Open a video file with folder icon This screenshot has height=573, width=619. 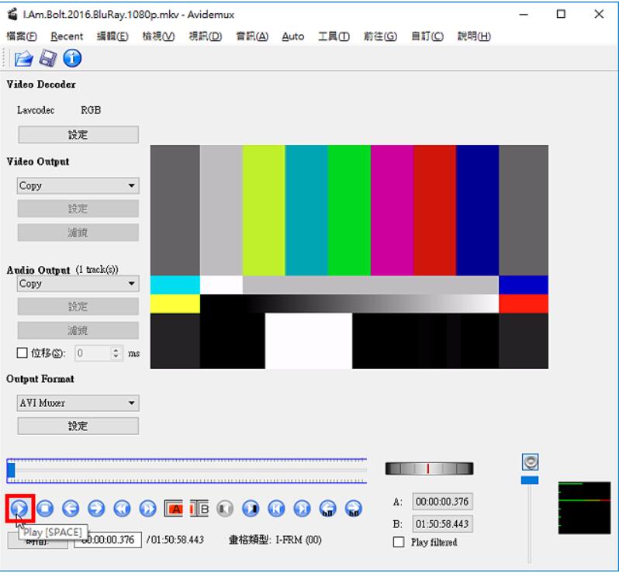(23, 58)
